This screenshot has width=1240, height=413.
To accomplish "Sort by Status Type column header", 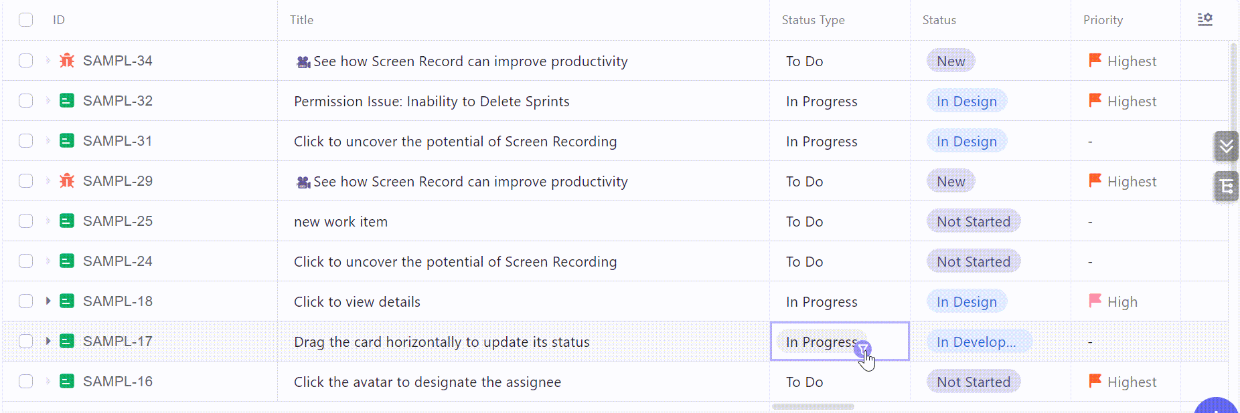I will tap(813, 20).
